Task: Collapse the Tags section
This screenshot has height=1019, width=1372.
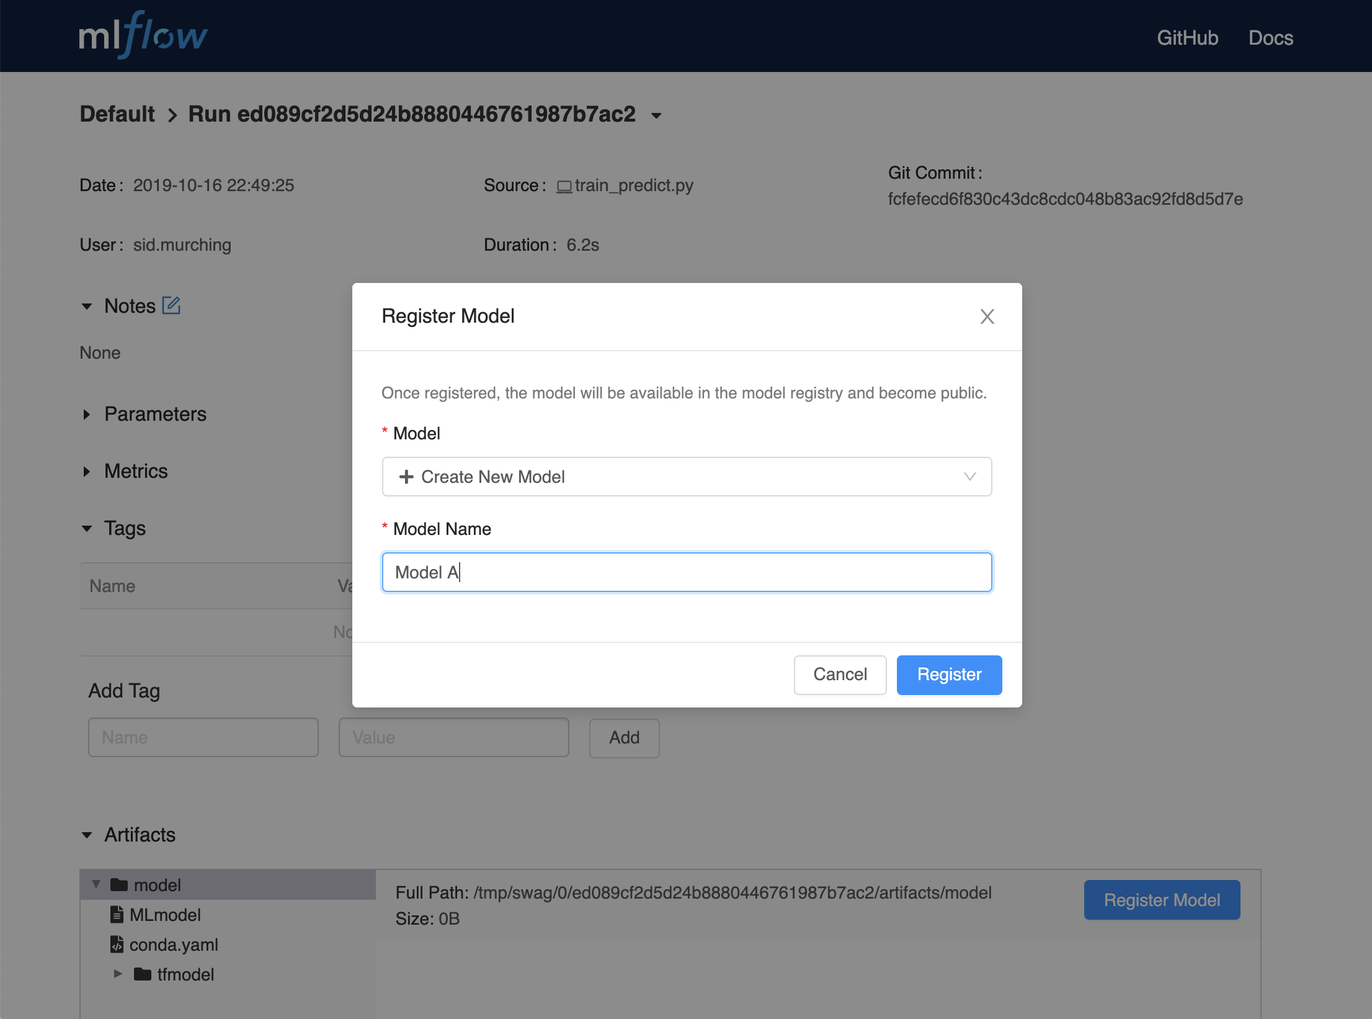Action: [87, 529]
